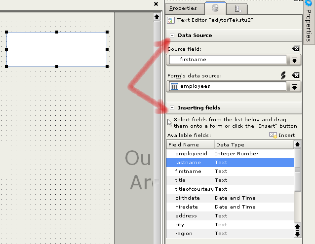This screenshot has width=315, height=244.
Task: Click the Source field firstname input
Action: 227,60
